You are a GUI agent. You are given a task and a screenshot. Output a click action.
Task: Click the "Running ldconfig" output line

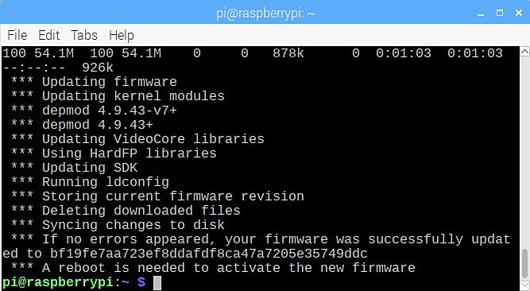[x=90, y=182]
